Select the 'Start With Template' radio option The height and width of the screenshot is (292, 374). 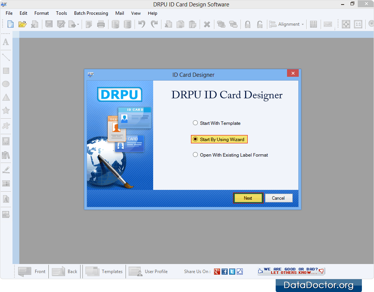217,123
